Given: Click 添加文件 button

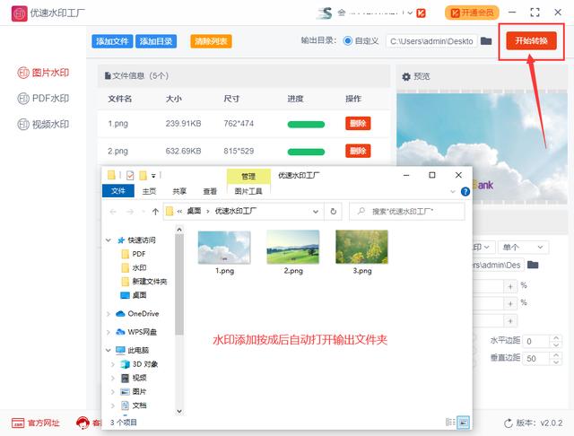Looking at the screenshot, I should tap(112, 41).
